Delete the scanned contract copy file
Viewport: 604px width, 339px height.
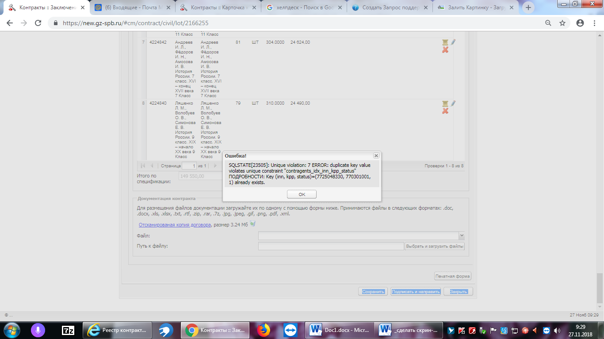(x=252, y=224)
